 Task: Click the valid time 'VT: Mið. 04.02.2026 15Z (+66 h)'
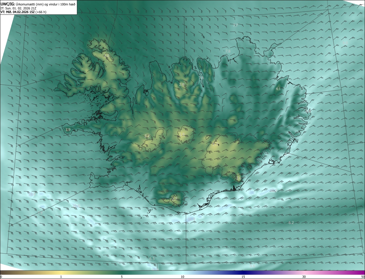[x=24, y=12]
